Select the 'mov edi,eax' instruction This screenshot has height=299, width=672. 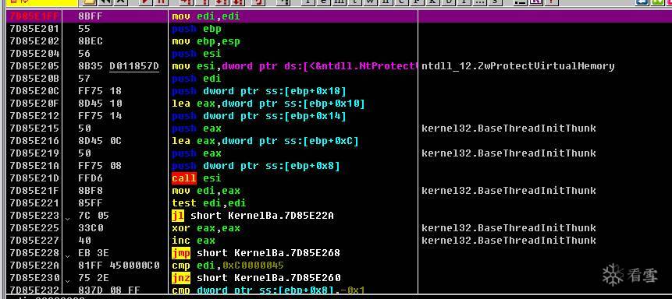tap(206, 190)
